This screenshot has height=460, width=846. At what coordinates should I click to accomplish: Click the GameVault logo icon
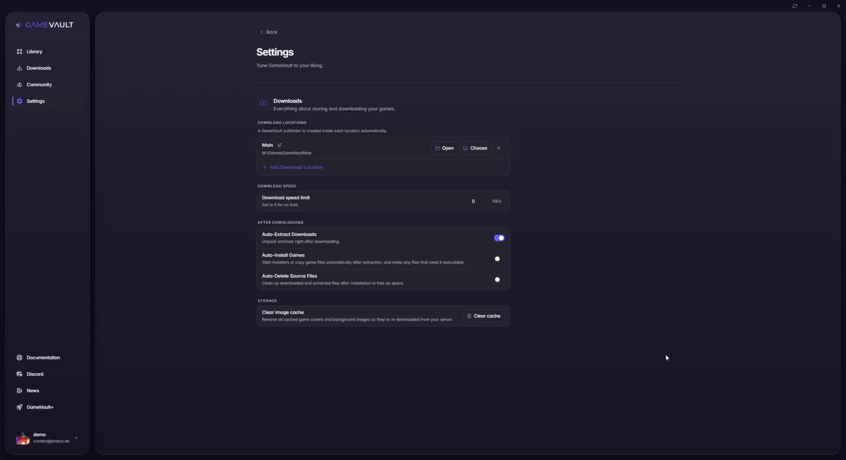(19, 25)
